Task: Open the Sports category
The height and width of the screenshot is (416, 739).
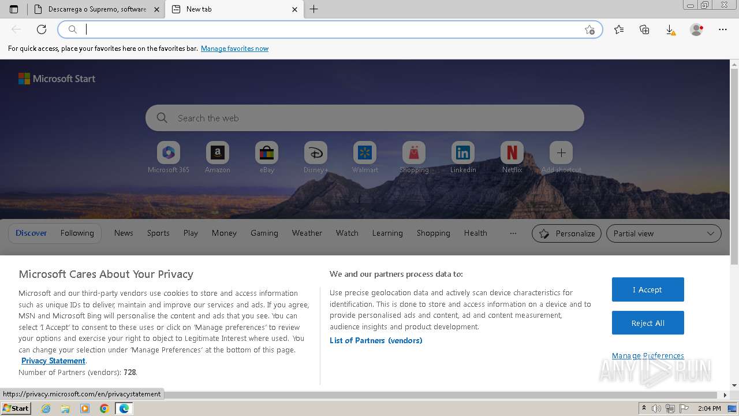Action: pos(158,233)
